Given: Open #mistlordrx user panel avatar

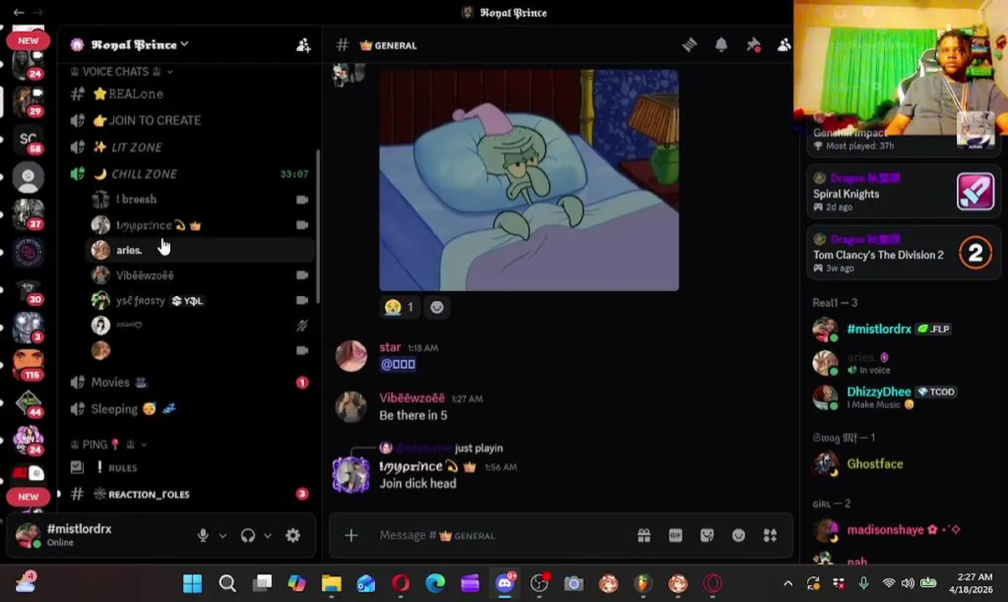Looking at the screenshot, I should 28,535.
